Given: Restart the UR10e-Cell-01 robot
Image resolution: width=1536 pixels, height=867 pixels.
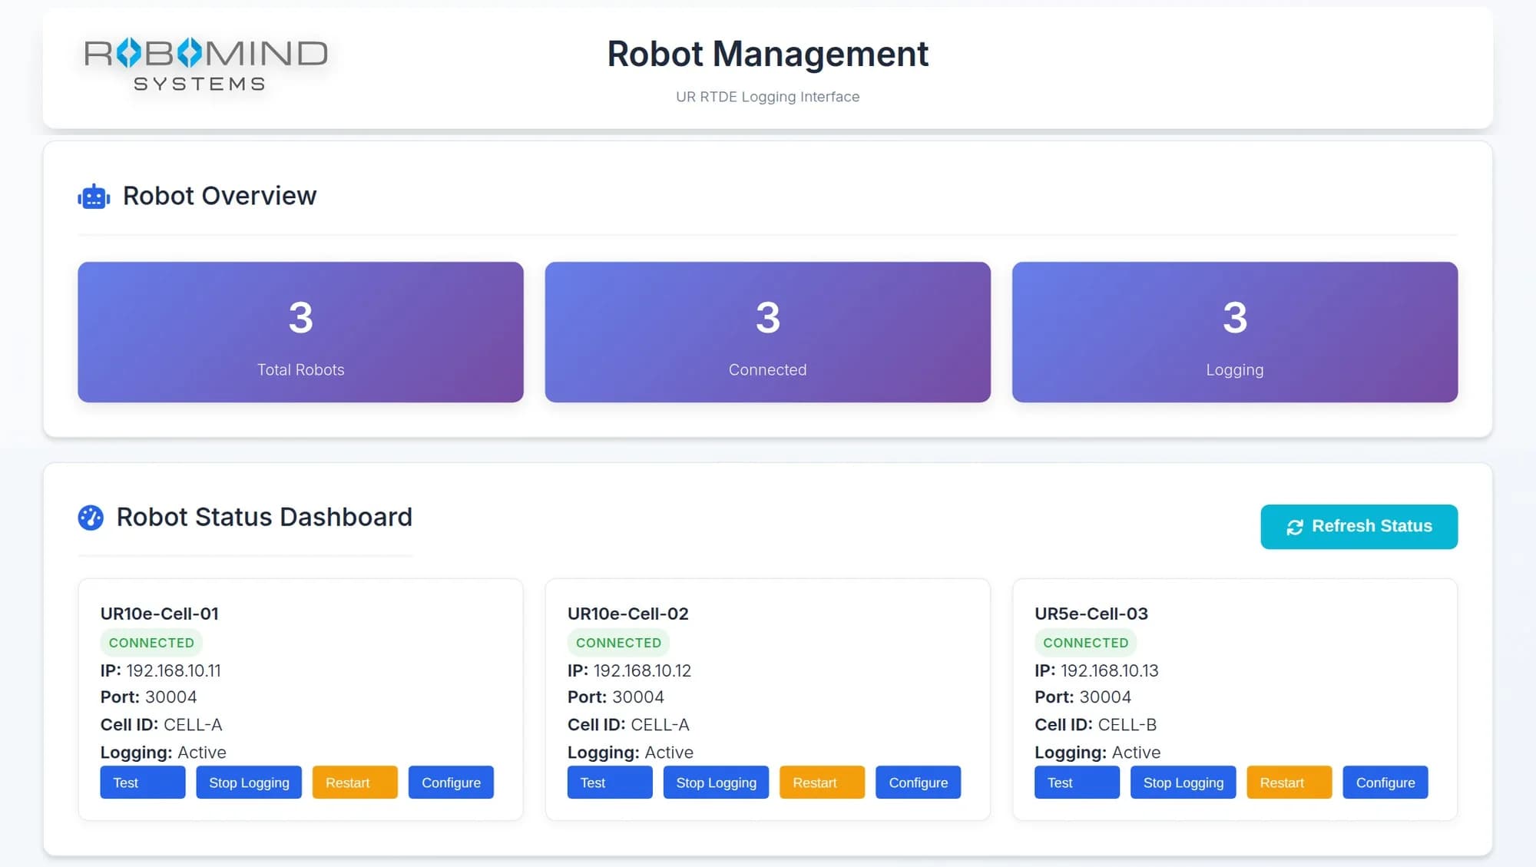Looking at the screenshot, I should [x=355, y=783].
